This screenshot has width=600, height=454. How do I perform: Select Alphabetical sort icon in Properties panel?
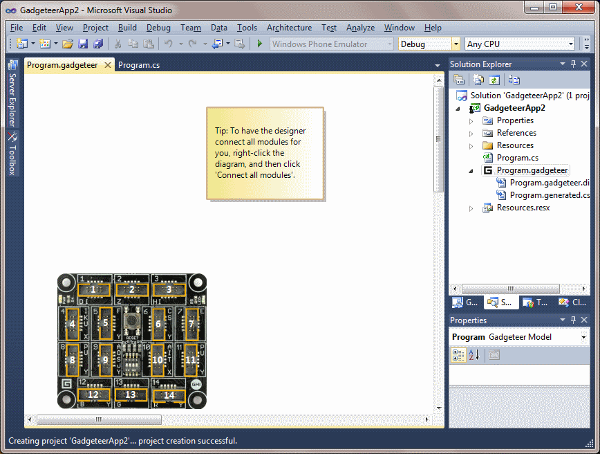[474, 355]
